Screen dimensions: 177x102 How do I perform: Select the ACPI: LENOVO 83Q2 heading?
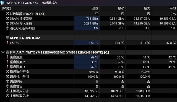click(x=25, y=38)
